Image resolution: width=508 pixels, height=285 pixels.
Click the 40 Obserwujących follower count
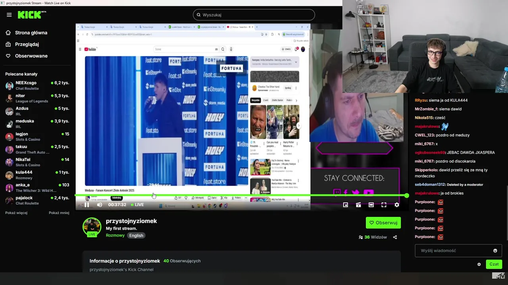click(x=182, y=261)
